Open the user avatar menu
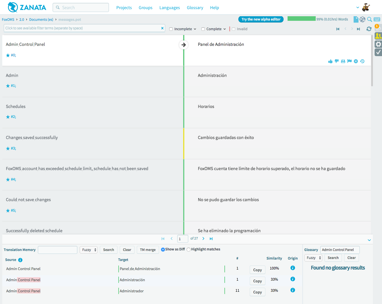This screenshot has height=304, width=382. (366, 7)
